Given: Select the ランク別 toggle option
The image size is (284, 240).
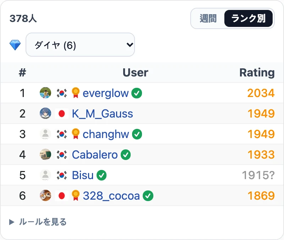Looking at the screenshot, I should pyautogui.click(x=248, y=18).
